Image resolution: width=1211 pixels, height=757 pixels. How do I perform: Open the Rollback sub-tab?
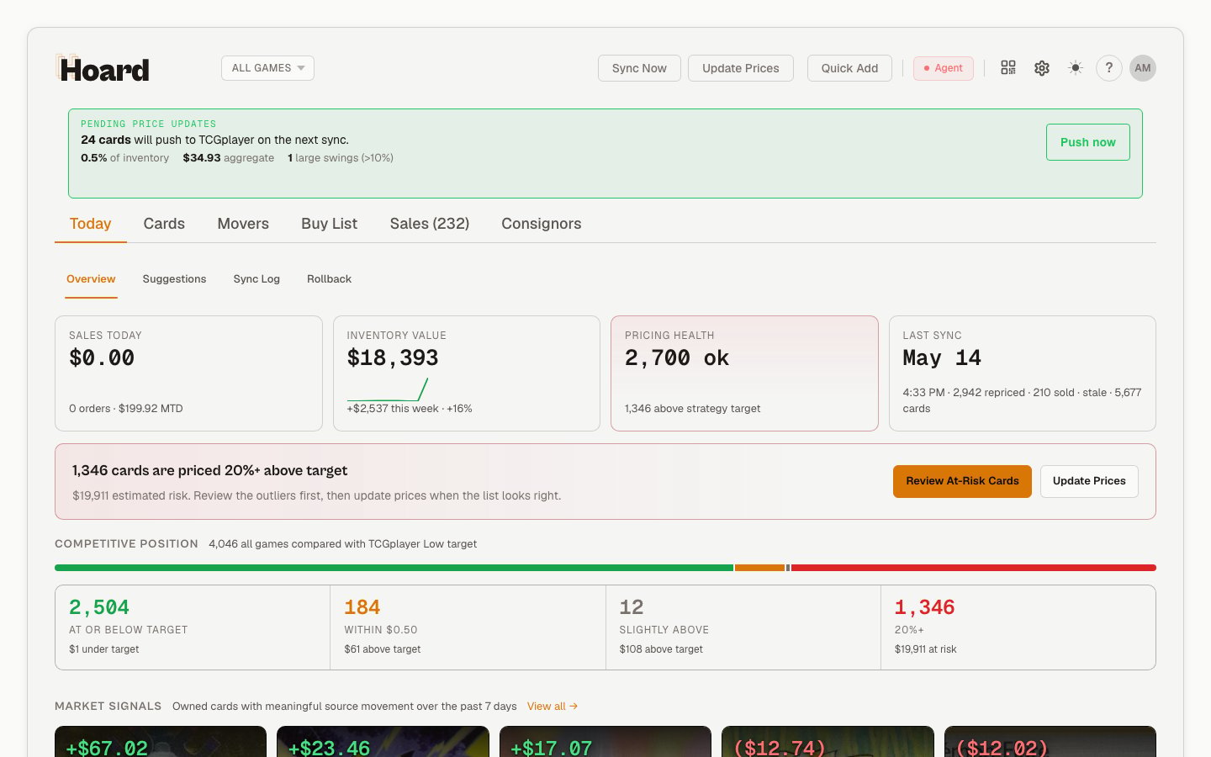click(329, 279)
